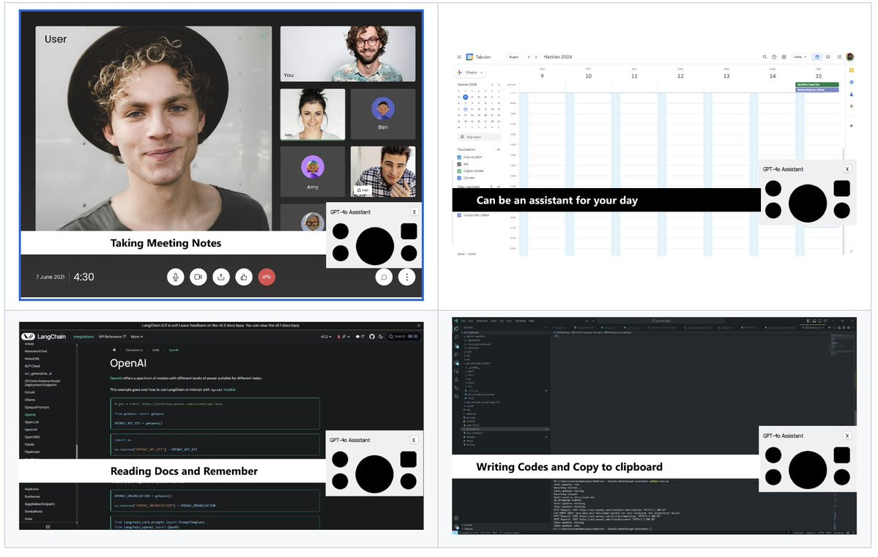Screen dimensions: 878x557
Task: Toggle the Görevler calendar checkbox
Action: tap(459, 178)
